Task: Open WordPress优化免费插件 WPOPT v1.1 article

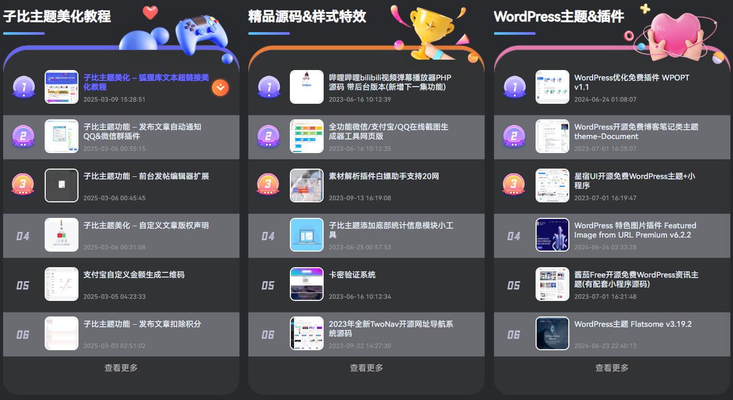Action: (632, 82)
